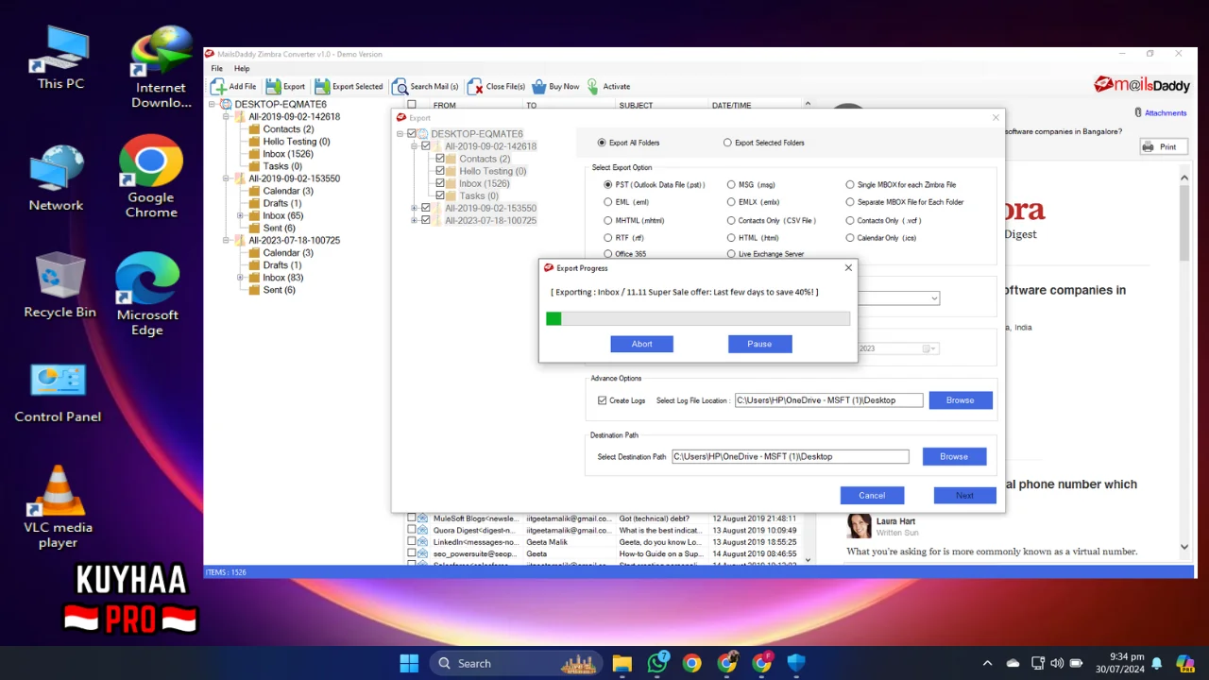
Task: Expand All-2023-07-18-100725 in Export dialog tree
Action: (415, 220)
